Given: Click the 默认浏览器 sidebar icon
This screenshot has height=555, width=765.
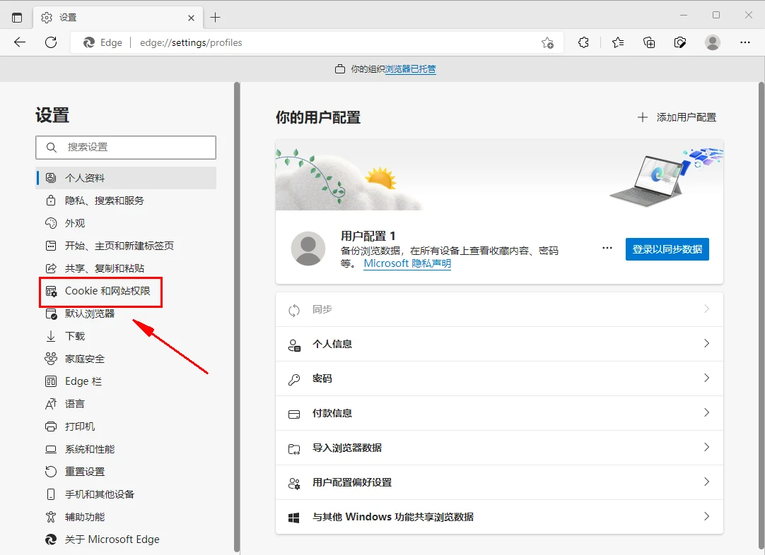Looking at the screenshot, I should pyautogui.click(x=51, y=314).
